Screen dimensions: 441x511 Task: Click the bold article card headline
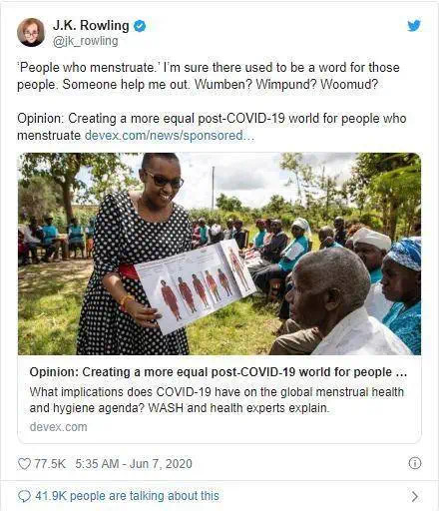[x=219, y=372]
